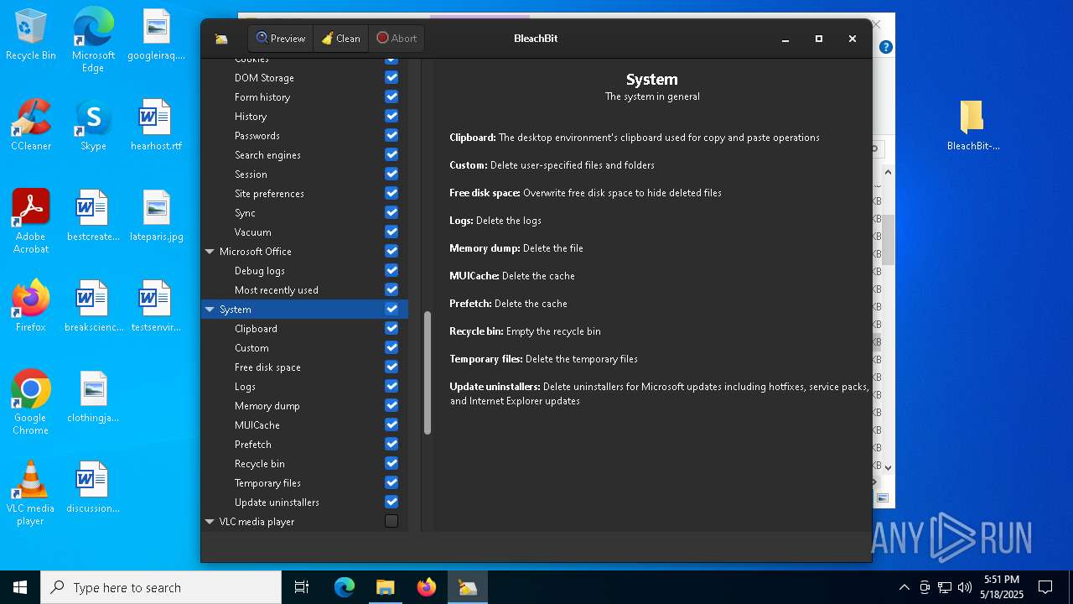Toggle the Vacuum checkbox
The width and height of the screenshot is (1073, 604).
(x=391, y=232)
